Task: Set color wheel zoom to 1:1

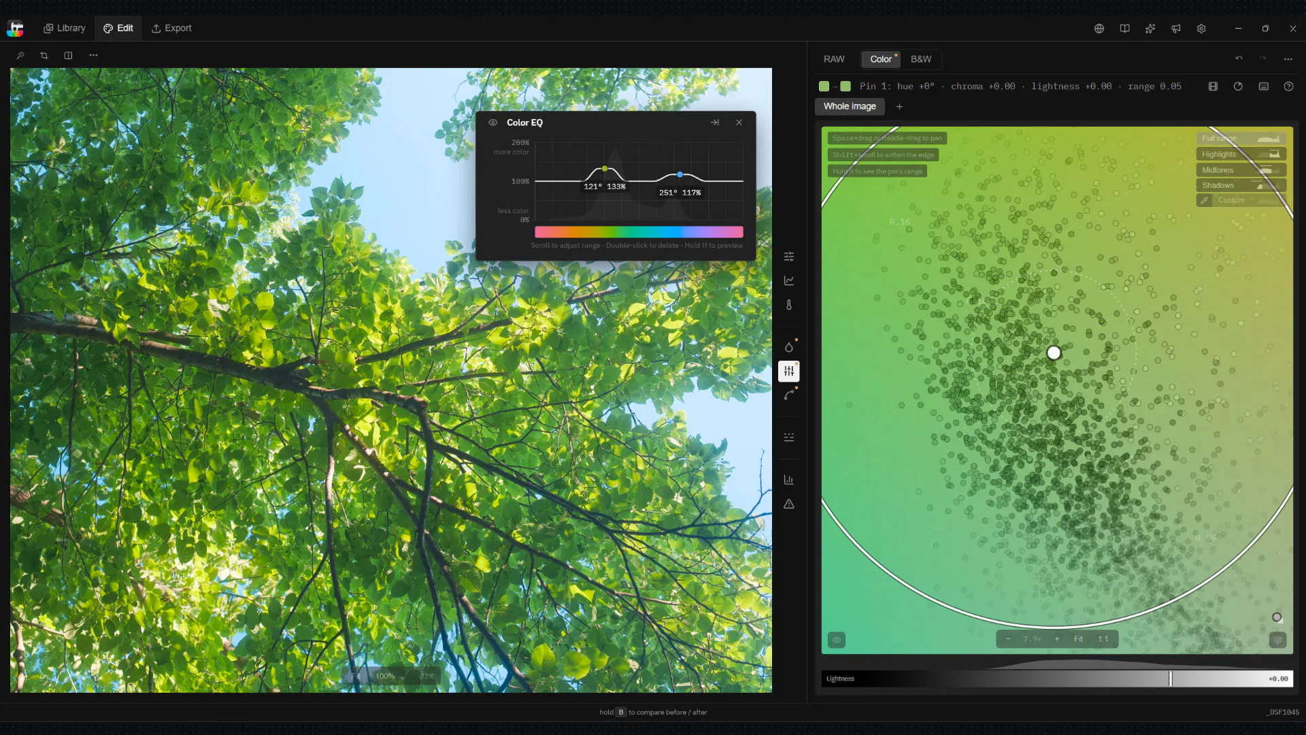Action: coord(1103,639)
